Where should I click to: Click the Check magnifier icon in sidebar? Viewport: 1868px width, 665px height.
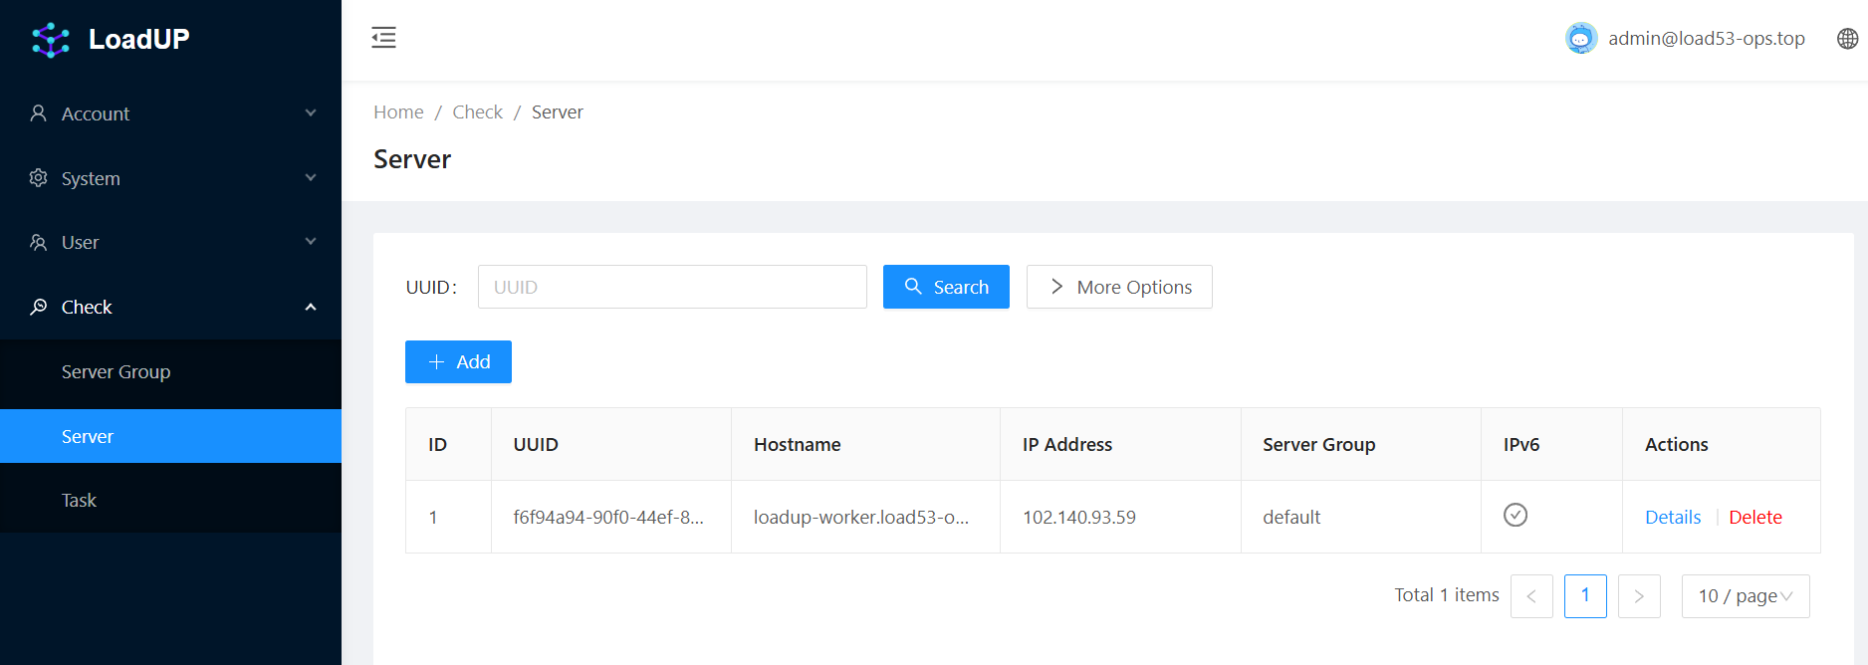tap(39, 307)
